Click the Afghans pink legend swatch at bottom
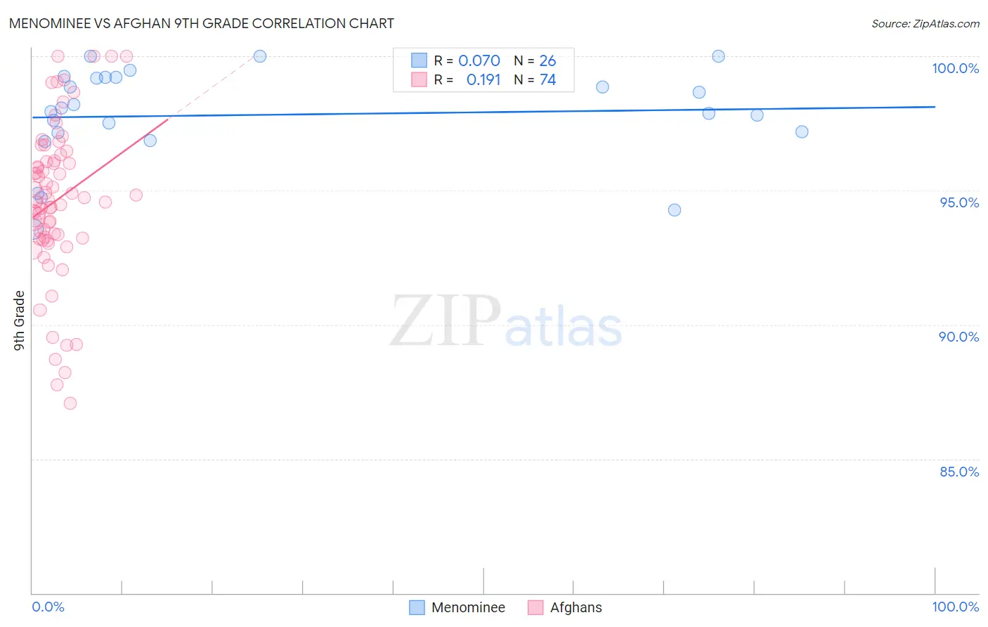The height and width of the screenshot is (627, 988). 535,607
